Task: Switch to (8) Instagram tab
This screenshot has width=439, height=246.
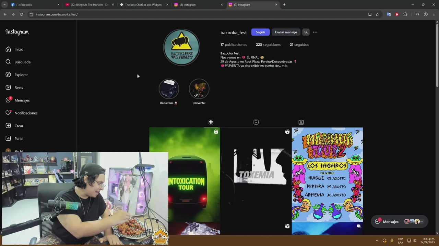Action: (x=199, y=5)
